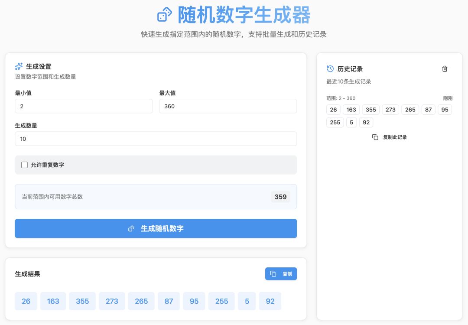
Task: Clear history with the trash can icon
Action: point(445,68)
